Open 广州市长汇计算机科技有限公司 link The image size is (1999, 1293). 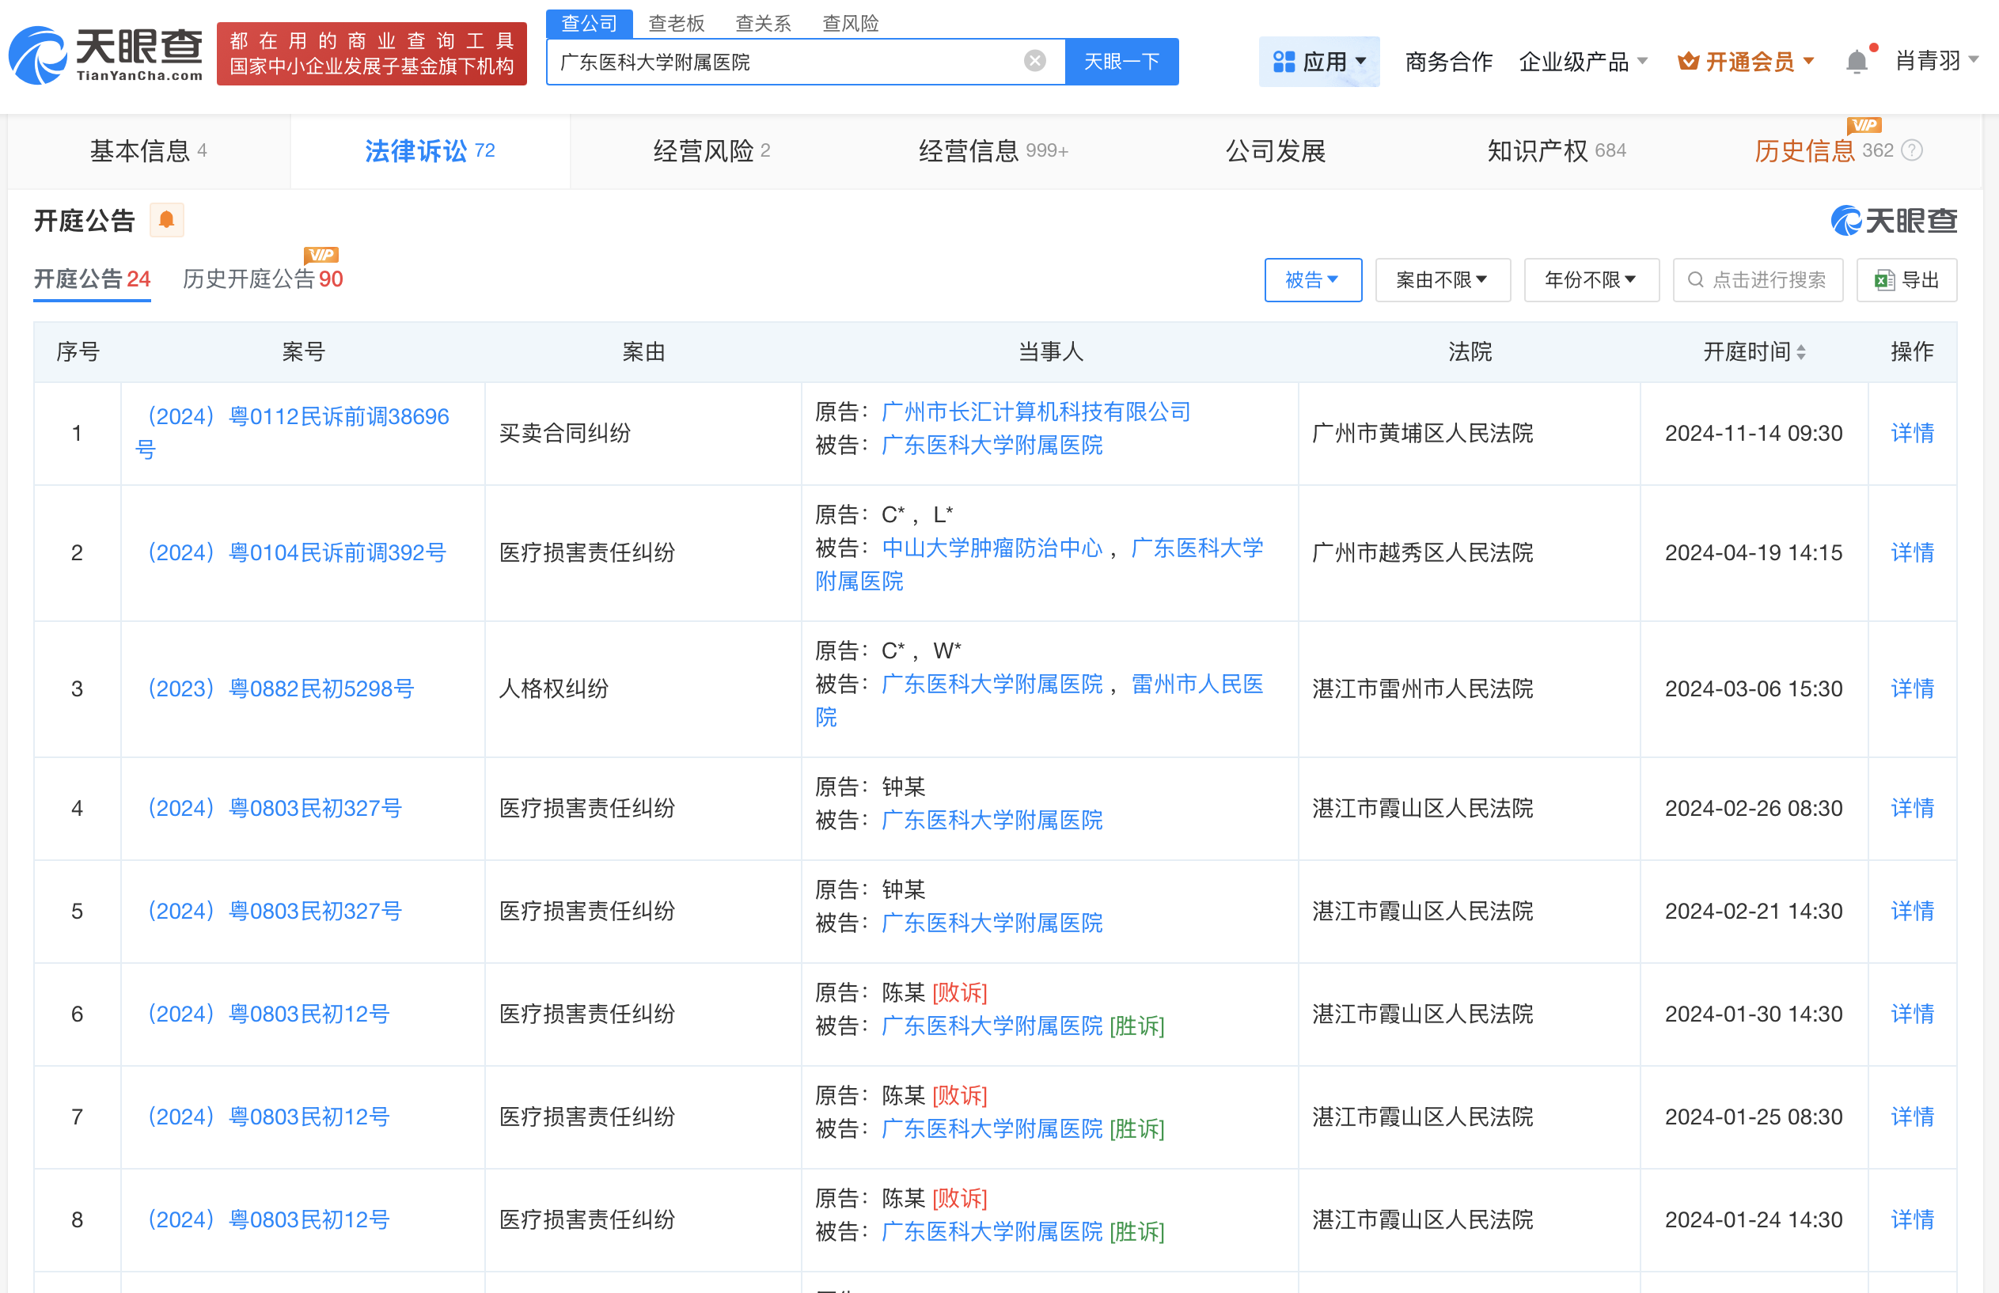click(x=1035, y=412)
